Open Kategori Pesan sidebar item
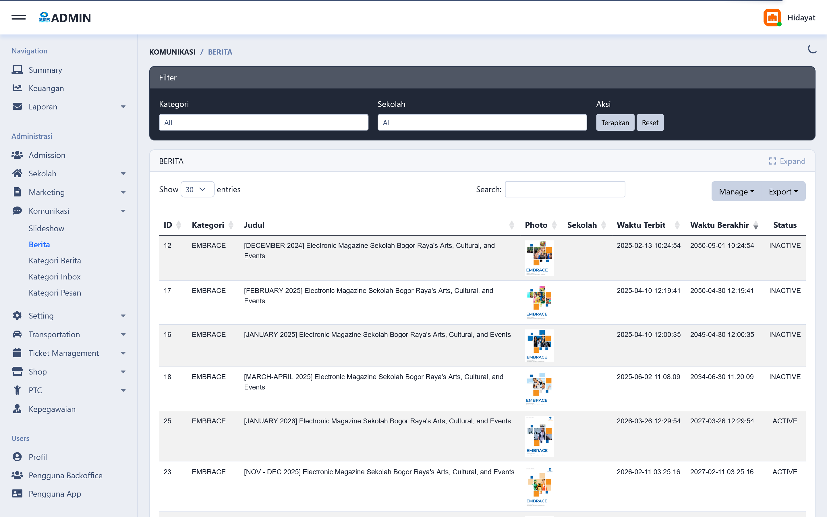Screen dimensions: 827x517 click(x=55, y=293)
